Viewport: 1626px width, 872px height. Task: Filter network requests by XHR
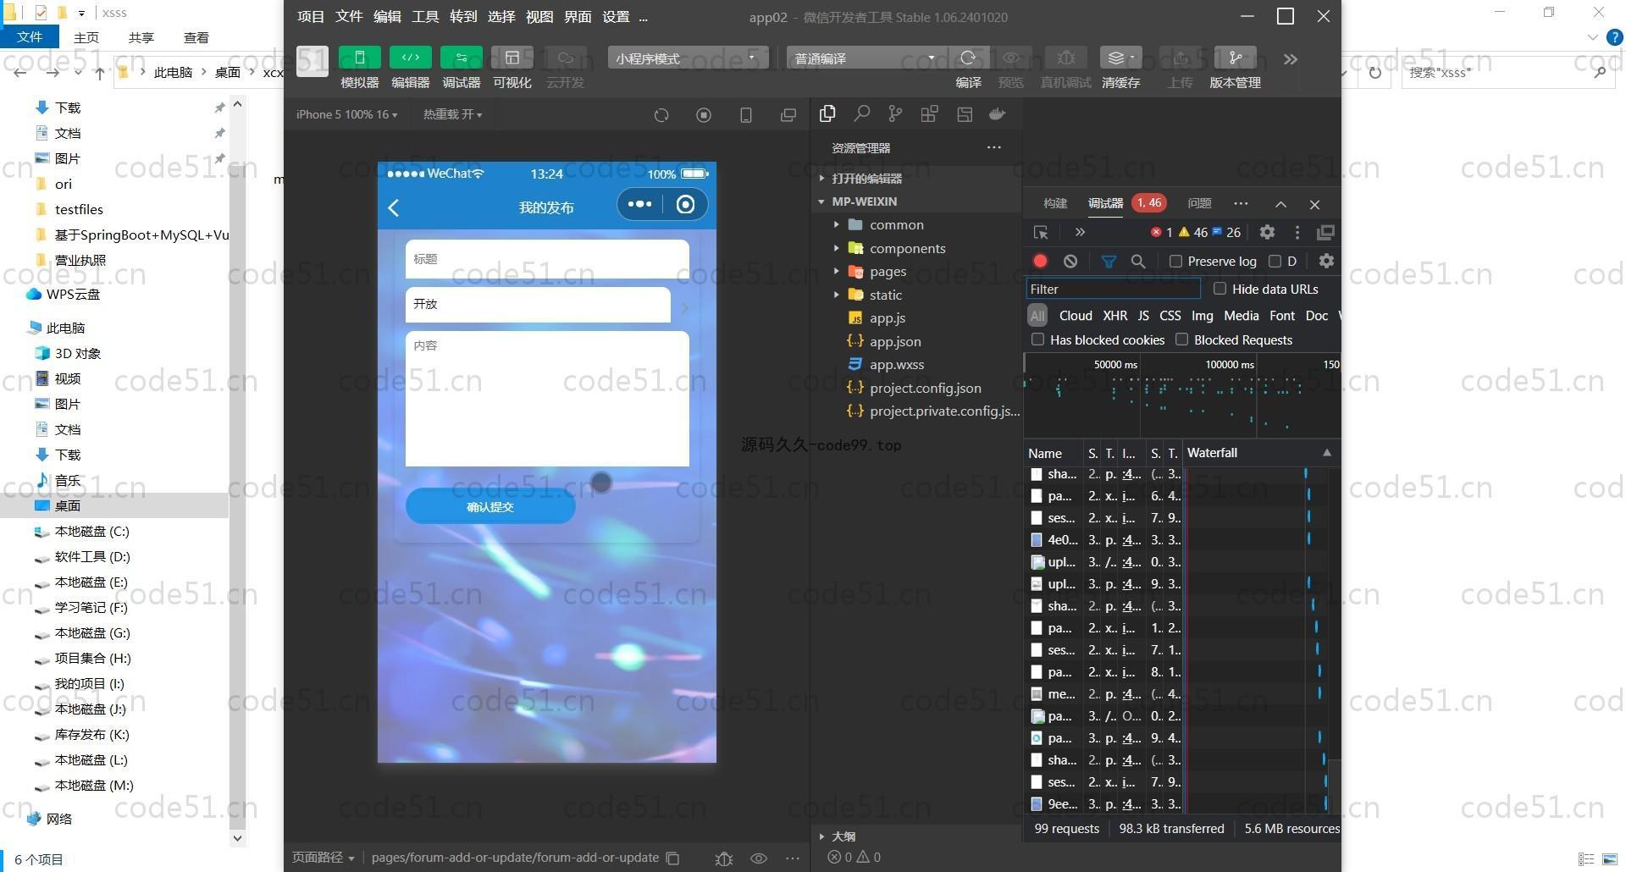(x=1114, y=315)
